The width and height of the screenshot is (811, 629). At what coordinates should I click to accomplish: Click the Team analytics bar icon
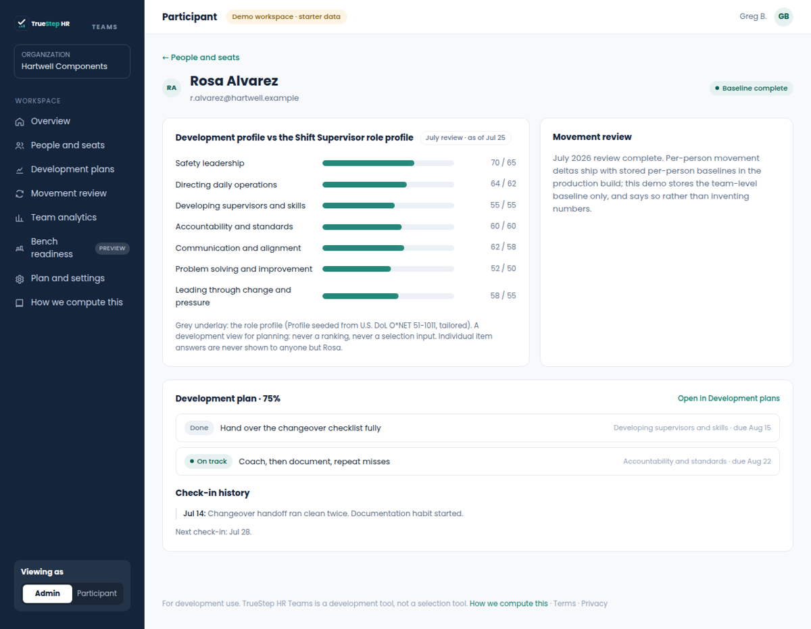[x=20, y=218]
